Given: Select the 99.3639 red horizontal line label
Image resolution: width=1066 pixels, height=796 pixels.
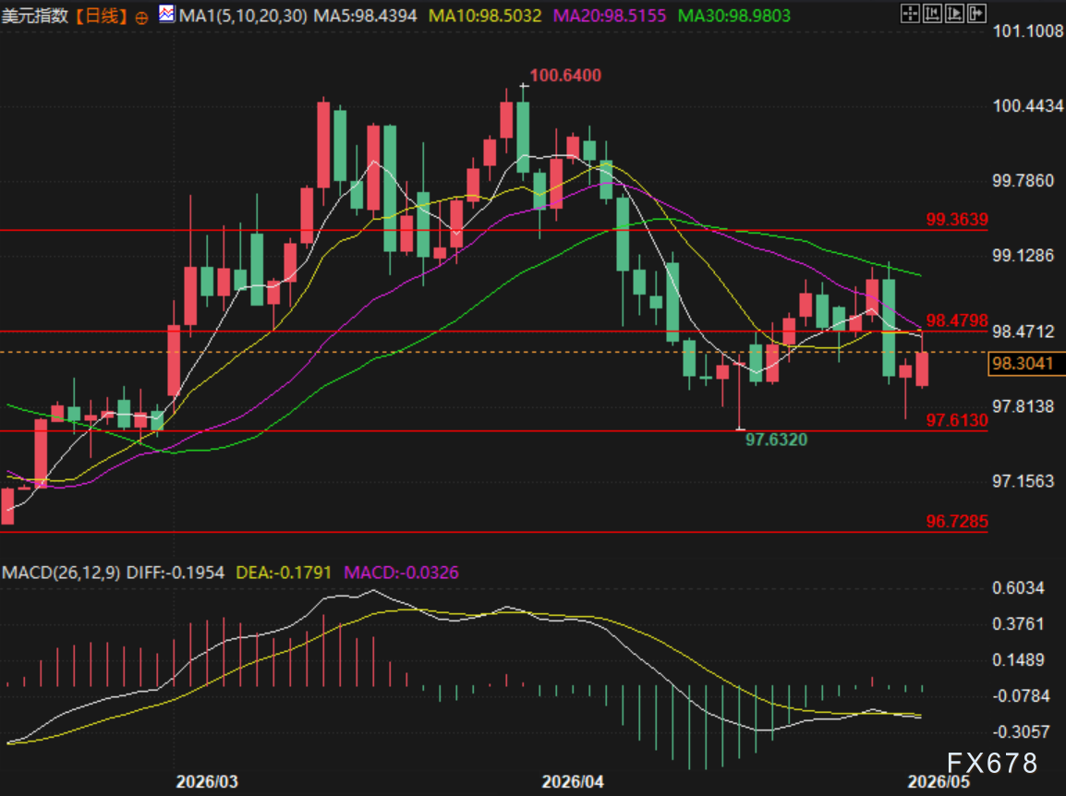Looking at the screenshot, I should (957, 220).
